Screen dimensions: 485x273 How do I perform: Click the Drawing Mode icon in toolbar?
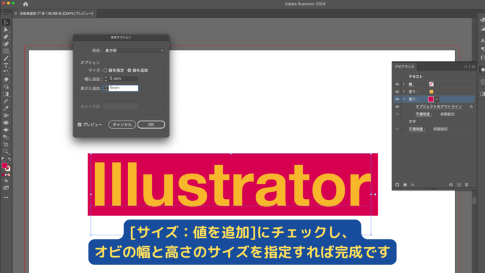pos(6,181)
